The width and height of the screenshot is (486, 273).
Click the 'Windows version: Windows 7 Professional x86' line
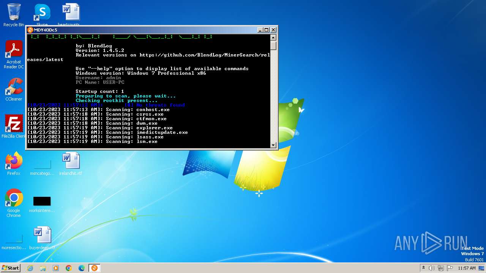coord(141,73)
